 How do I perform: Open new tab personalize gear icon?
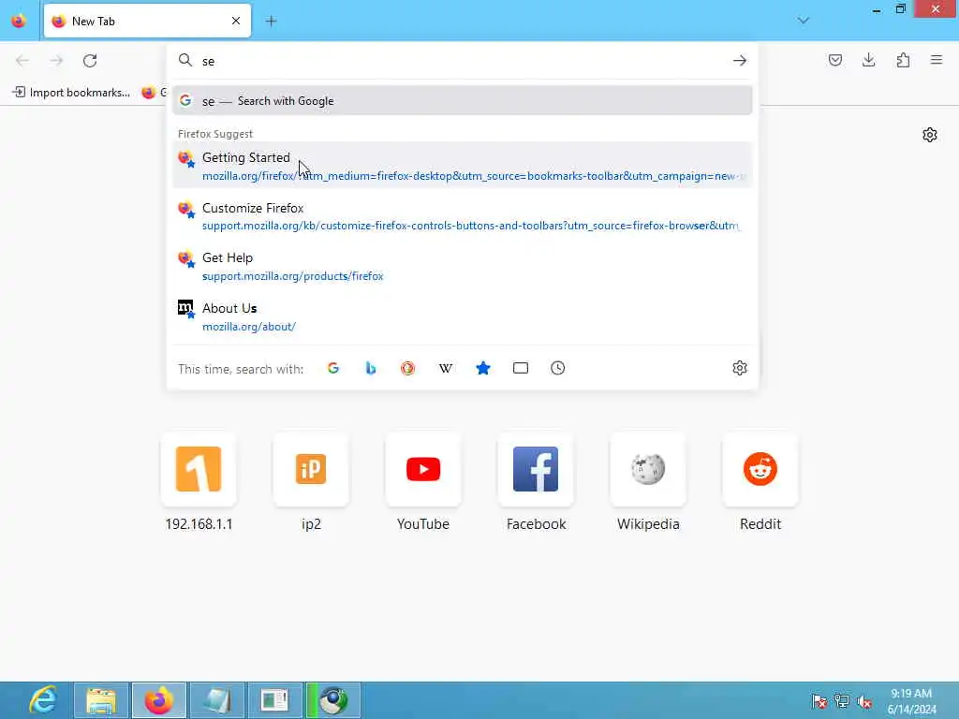pos(930,135)
